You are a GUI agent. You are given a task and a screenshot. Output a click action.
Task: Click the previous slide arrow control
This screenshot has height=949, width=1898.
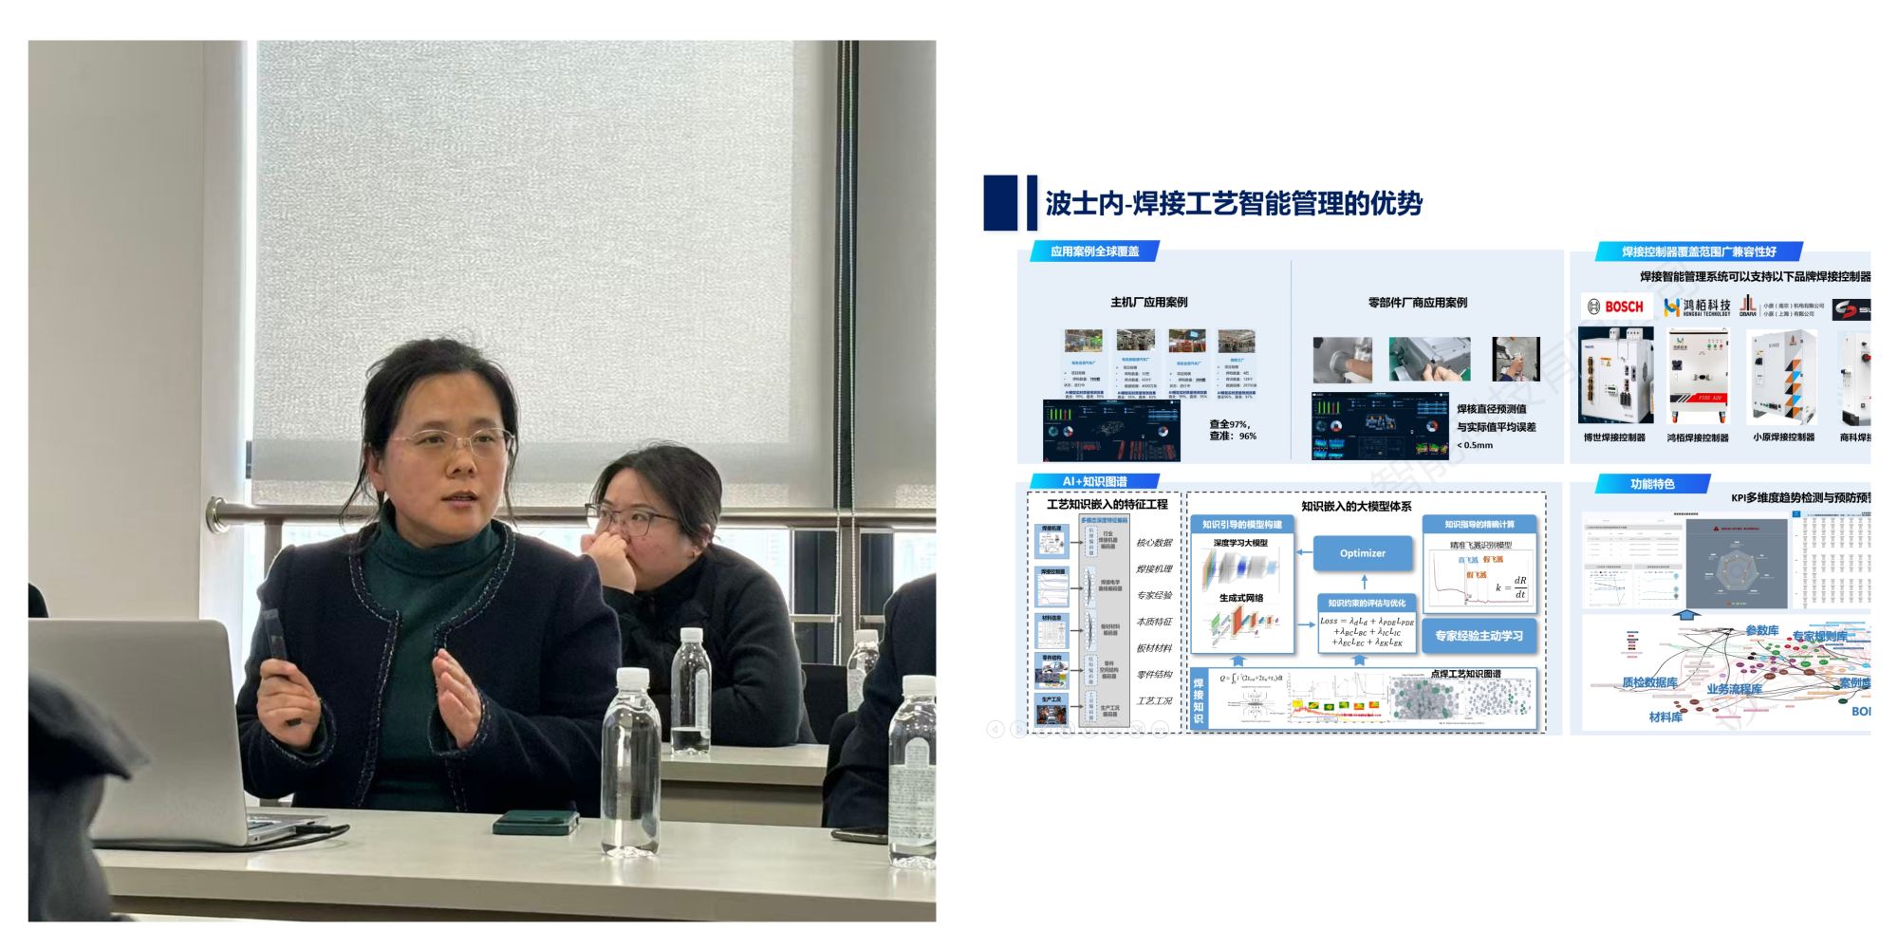995,729
